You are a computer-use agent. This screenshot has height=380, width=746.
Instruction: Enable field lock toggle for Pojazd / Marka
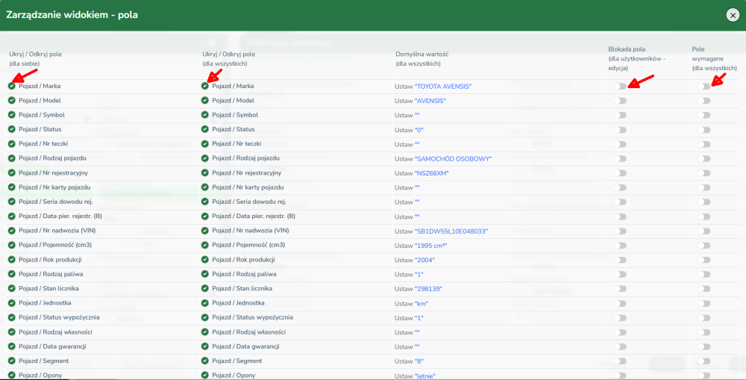[619, 86]
